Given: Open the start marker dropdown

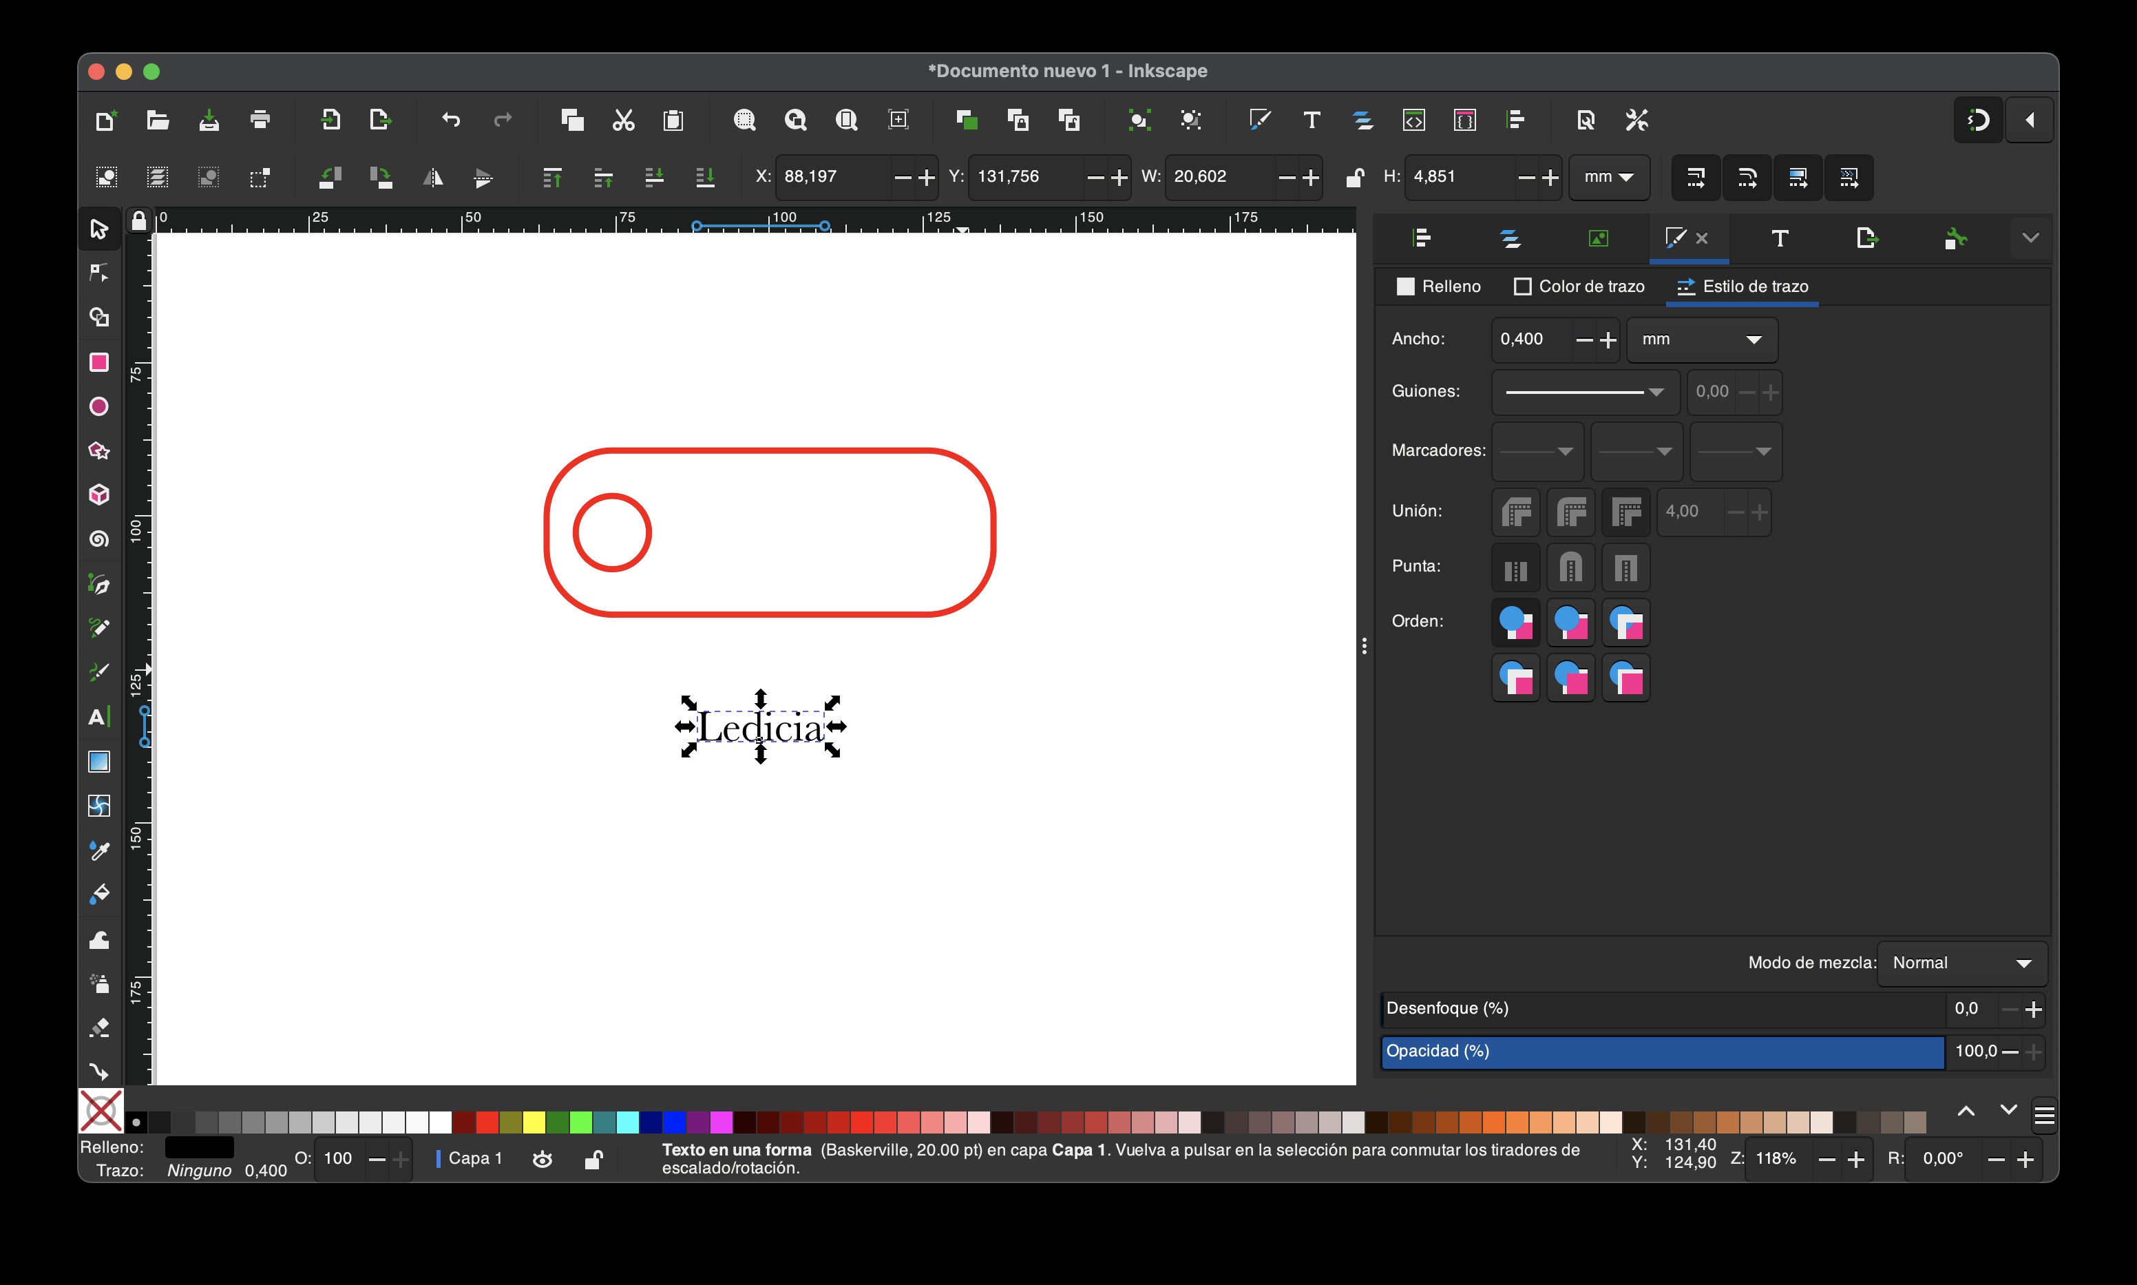Looking at the screenshot, I should coord(1538,451).
